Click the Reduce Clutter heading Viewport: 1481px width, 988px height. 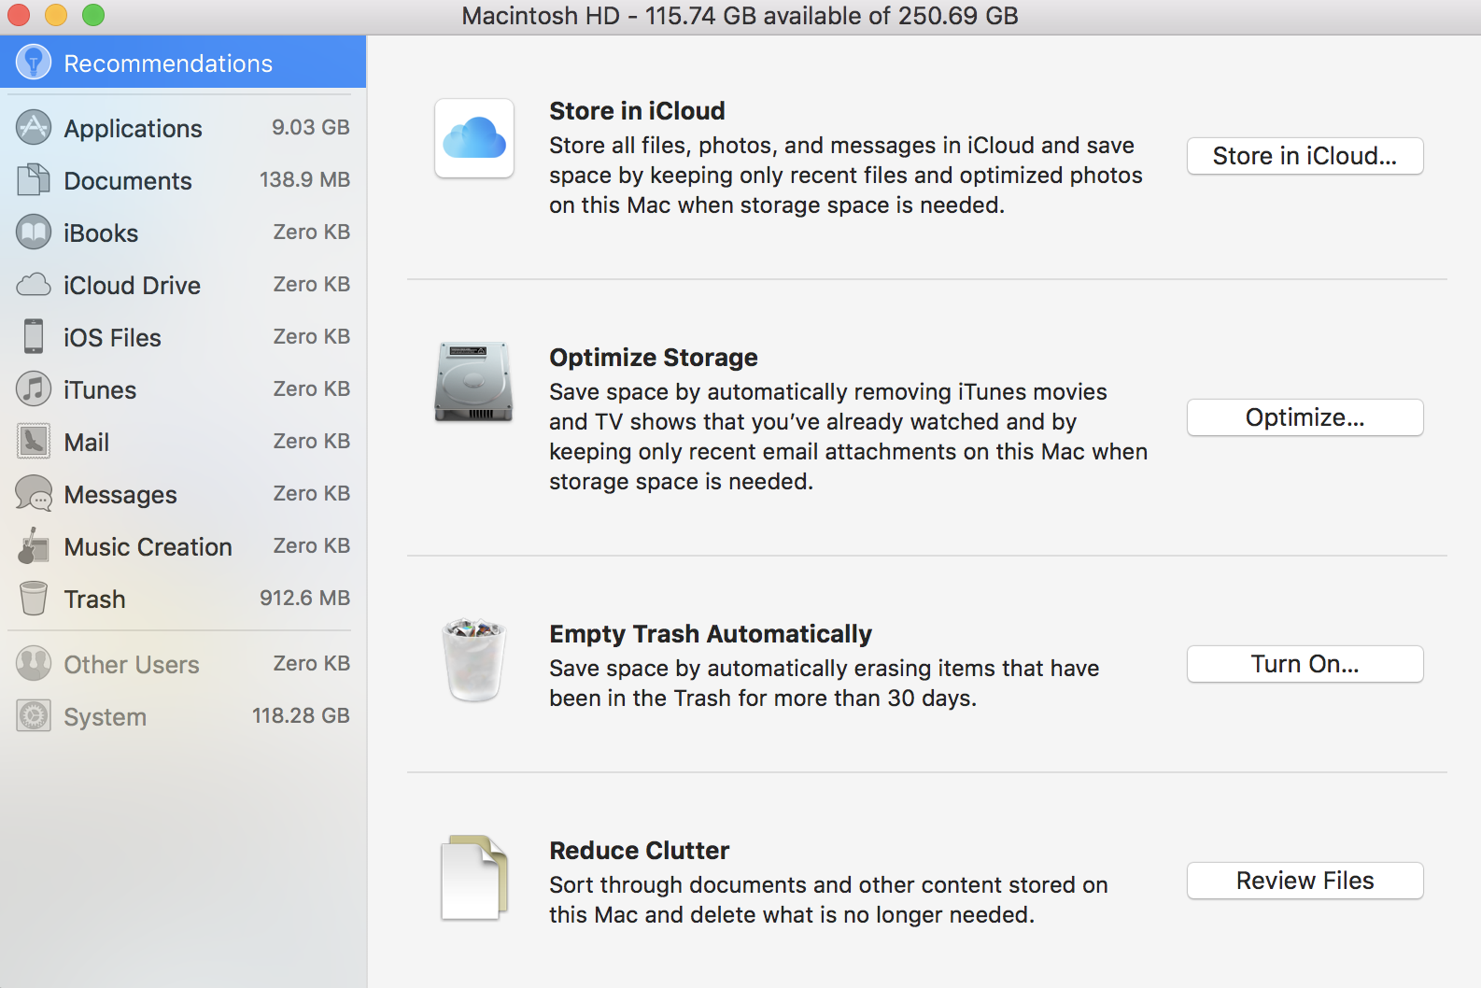click(639, 851)
